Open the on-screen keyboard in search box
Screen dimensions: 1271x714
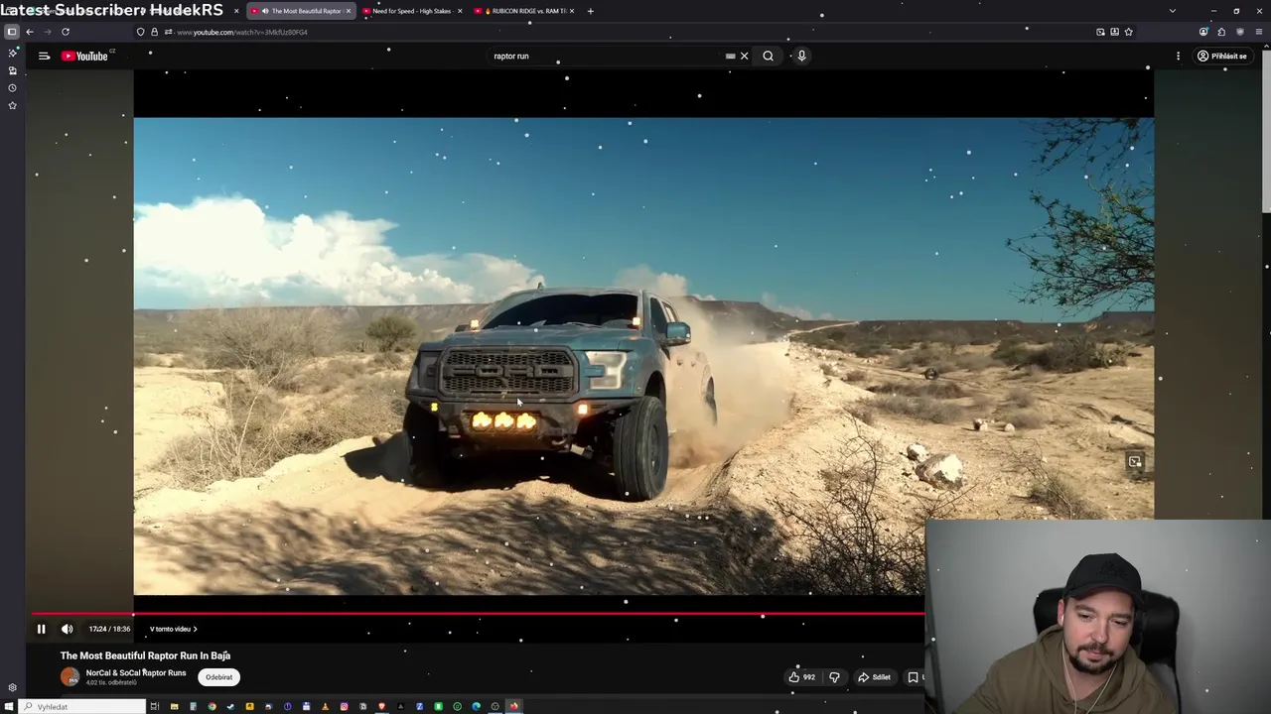pyautogui.click(x=730, y=56)
